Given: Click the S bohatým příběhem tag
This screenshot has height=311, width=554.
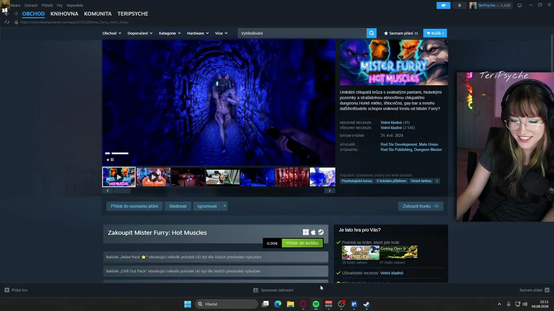Looking at the screenshot, I should (x=391, y=181).
